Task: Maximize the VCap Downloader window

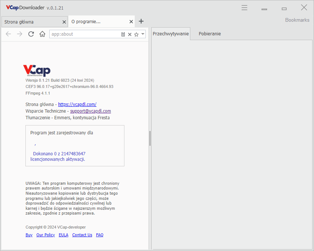Action: (x=284, y=8)
